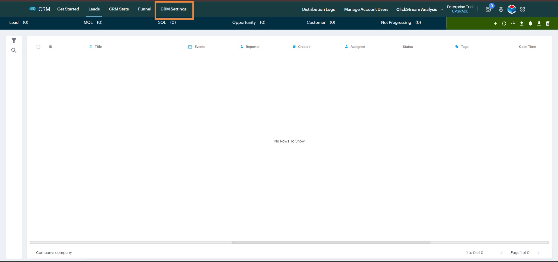Open the Funnel tab
Screen dimensions: 558x262
(145, 9)
